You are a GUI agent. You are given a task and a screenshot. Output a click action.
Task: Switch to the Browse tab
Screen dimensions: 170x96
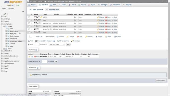(x=32, y=5)
